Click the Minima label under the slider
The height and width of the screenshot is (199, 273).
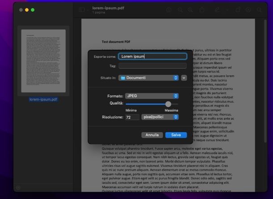pos(131,110)
